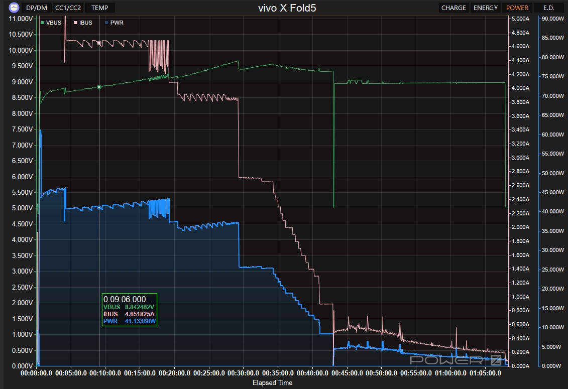
Task: Click the 01:00:00.0 time axis label
Action: click(450, 373)
